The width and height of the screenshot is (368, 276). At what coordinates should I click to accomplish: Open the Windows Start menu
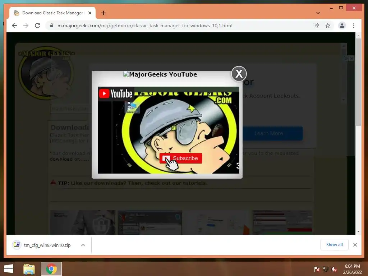9,269
